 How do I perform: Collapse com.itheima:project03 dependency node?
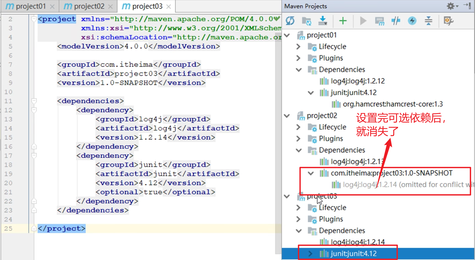coord(311,173)
